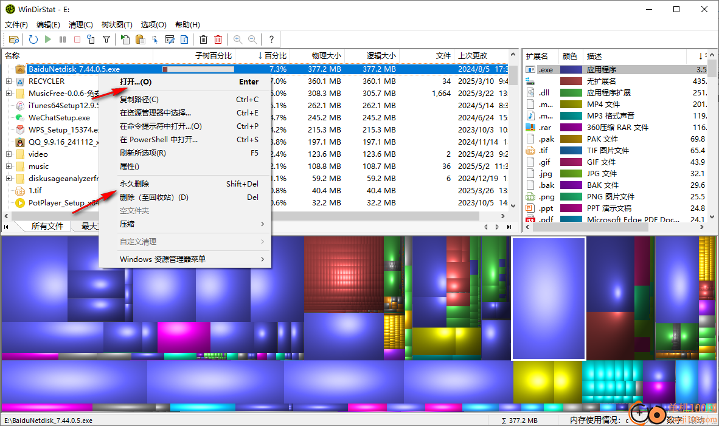Click the funnel filter toolbar icon
Image resolution: width=719 pixels, height=426 pixels.
click(x=106, y=40)
